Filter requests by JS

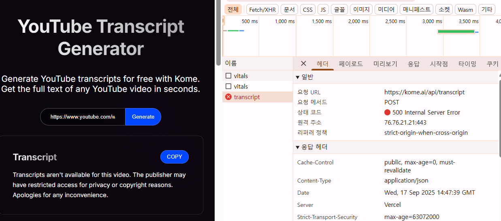tap(323, 9)
